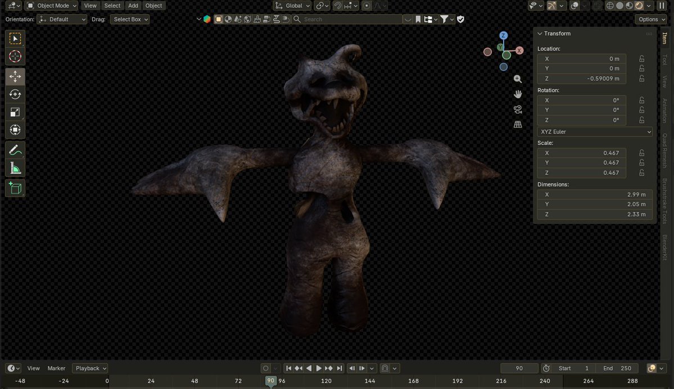Open the shading options dropdown arrow
This screenshot has width=674, height=389.
(x=649, y=6)
